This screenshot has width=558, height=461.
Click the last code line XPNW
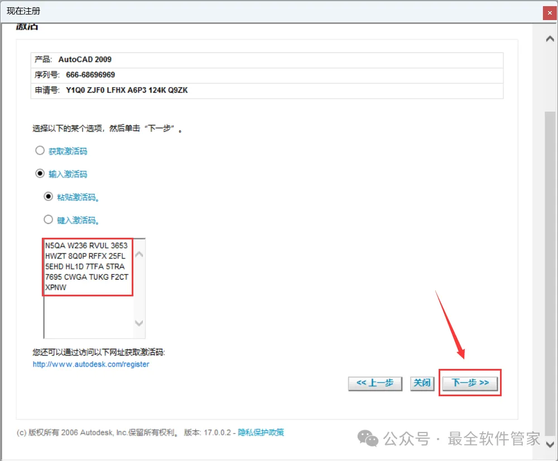tap(55, 287)
